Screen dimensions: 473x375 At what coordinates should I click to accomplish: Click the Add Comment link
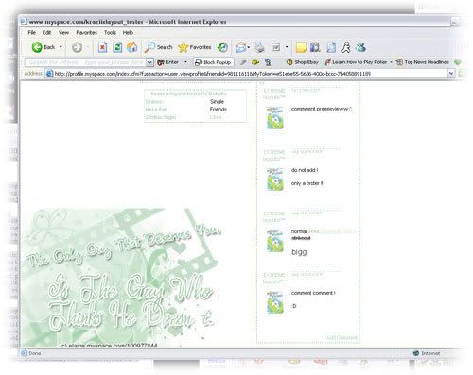[342, 338]
